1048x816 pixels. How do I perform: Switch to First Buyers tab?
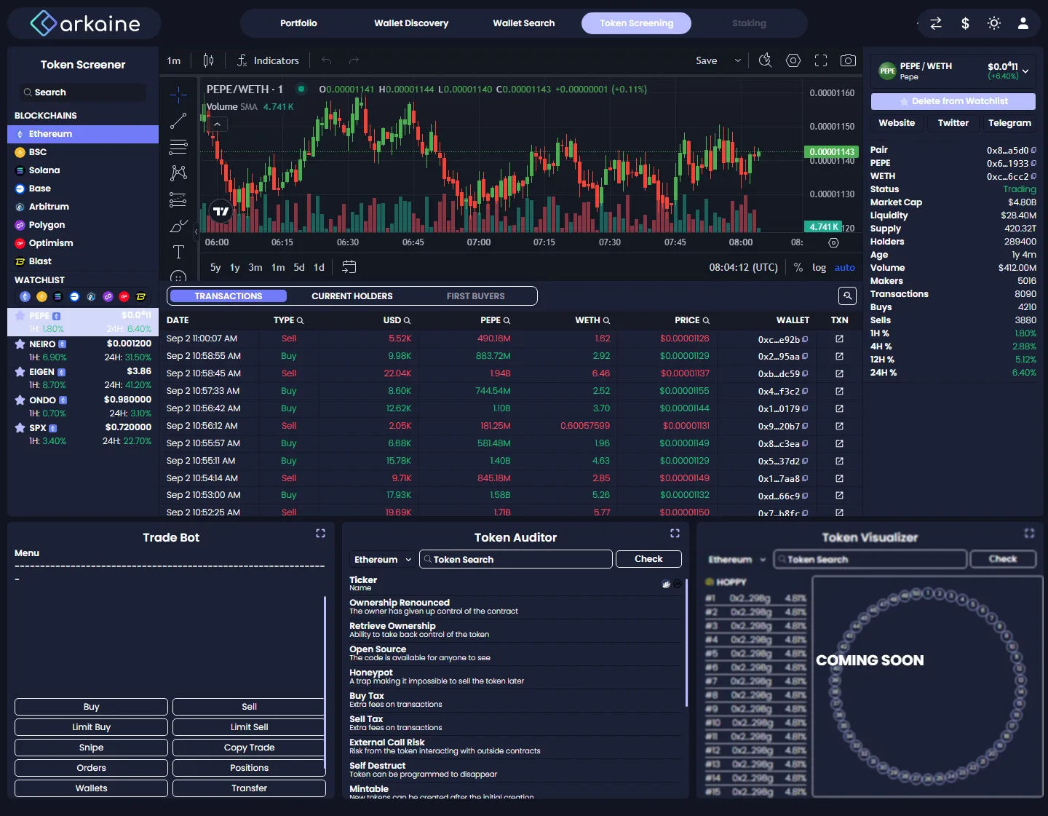475,296
